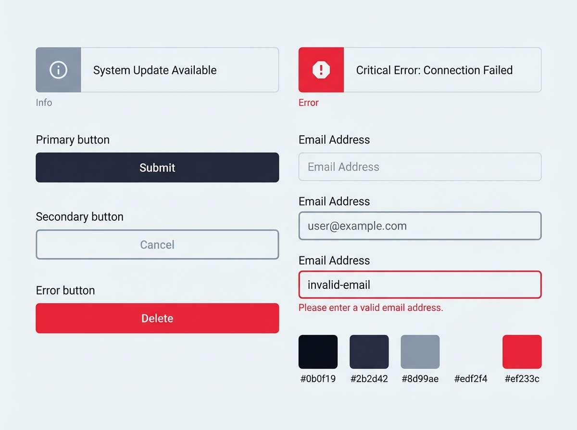The image size is (577, 430).
Task: Click the #2b2d42 color swatch
Action: point(369,351)
